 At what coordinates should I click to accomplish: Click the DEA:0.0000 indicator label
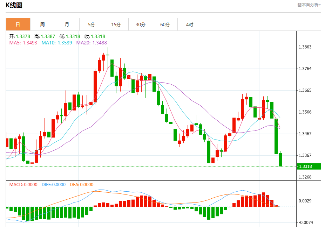(82, 184)
